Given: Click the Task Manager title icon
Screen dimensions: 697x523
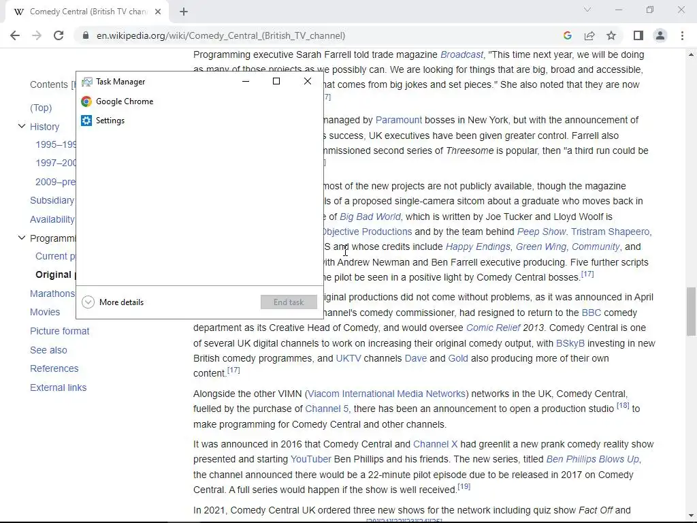Looking at the screenshot, I should tap(86, 82).
